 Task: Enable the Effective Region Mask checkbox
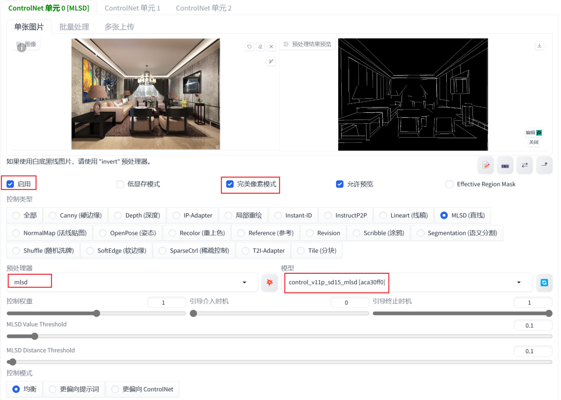[x=450, y=184]
